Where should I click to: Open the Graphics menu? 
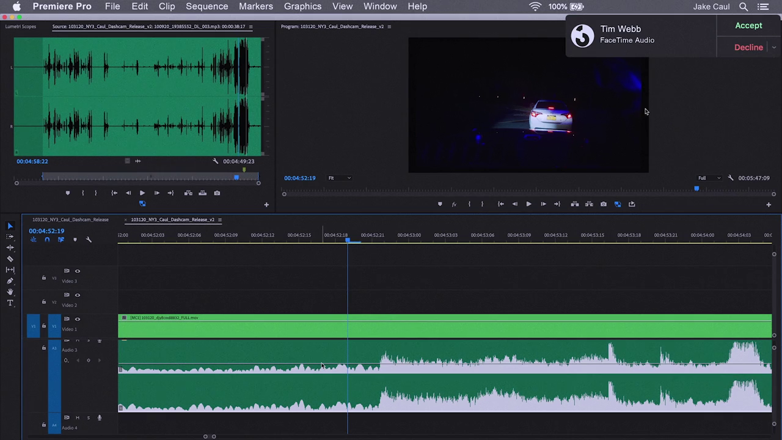[x=302, y=6]
